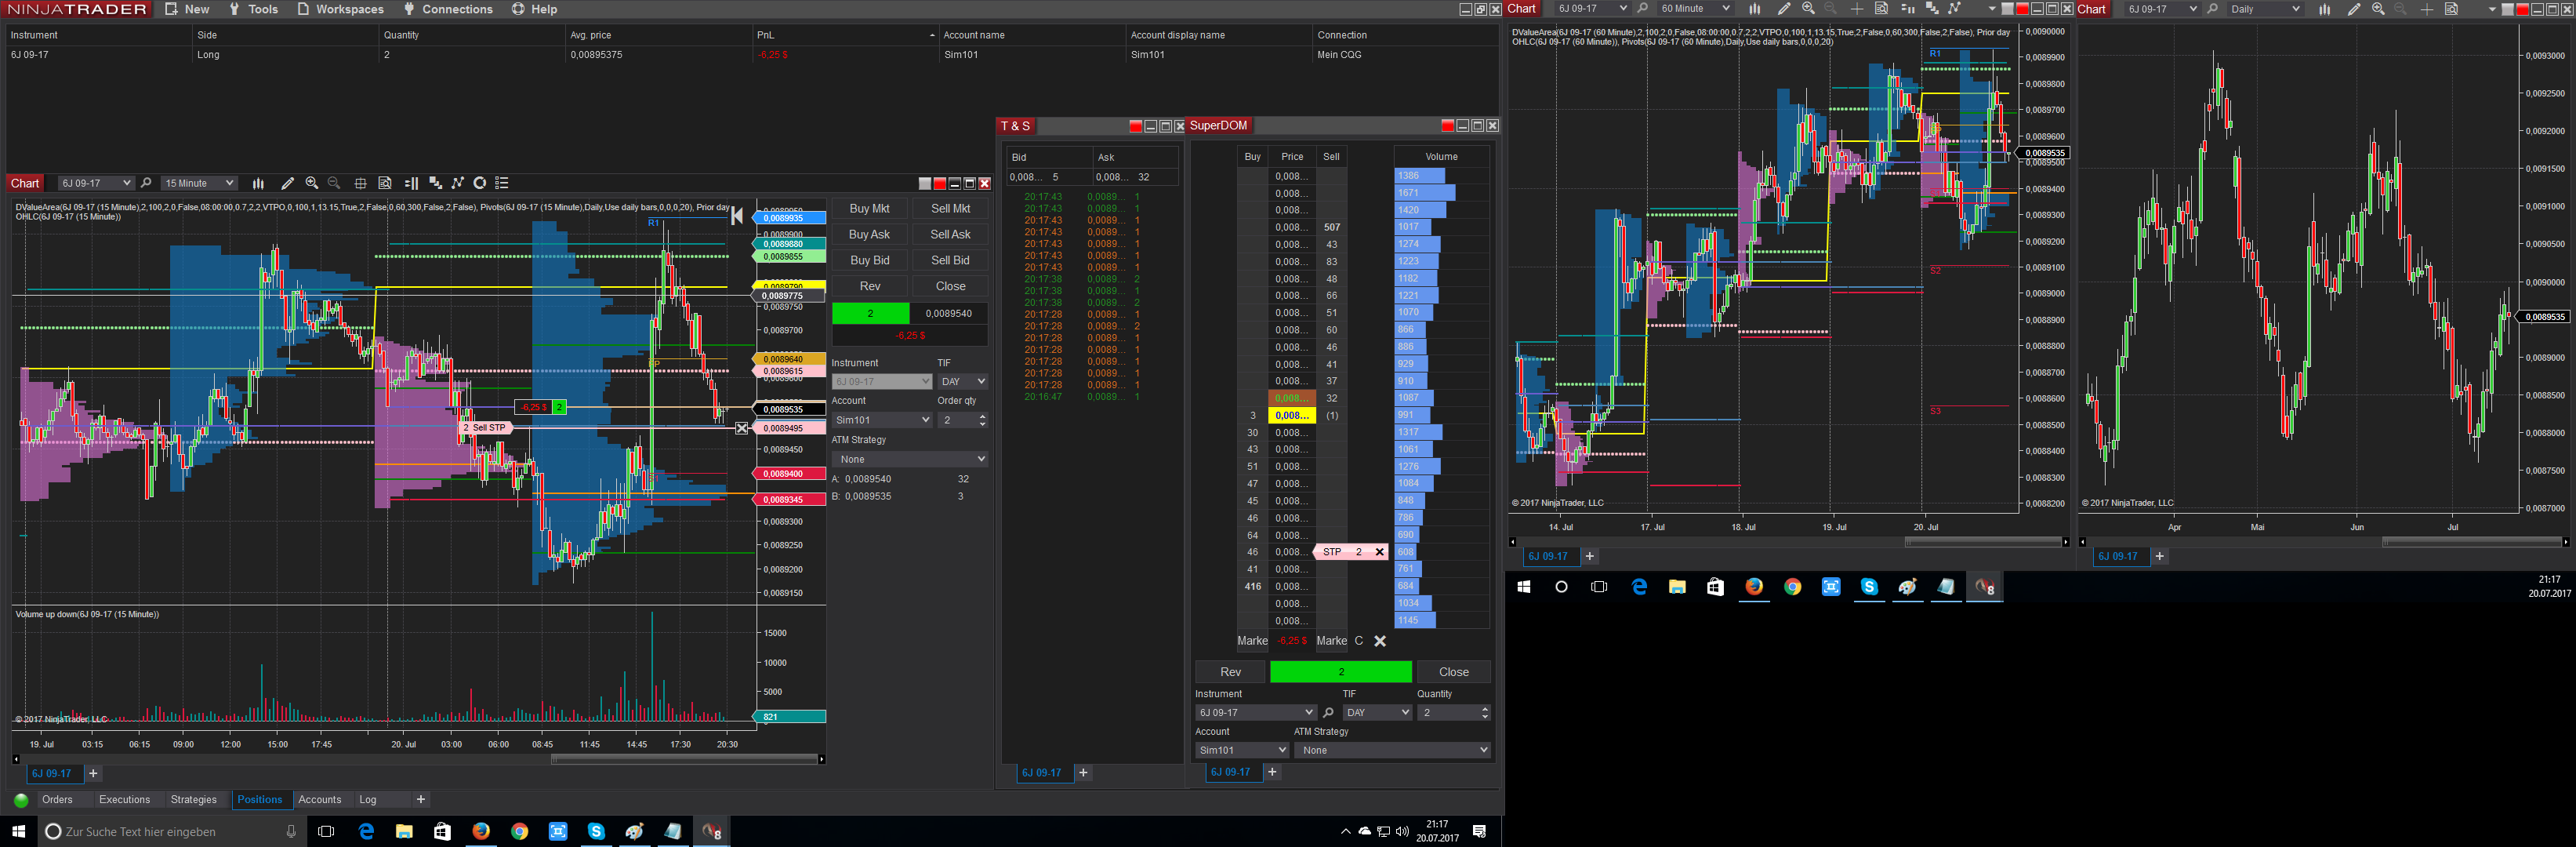
Task: Zoom out on the 15 Minute chart
Action: click(334, 183)
